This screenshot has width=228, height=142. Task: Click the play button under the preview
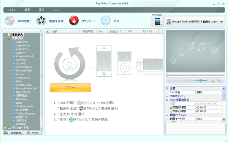169,80
